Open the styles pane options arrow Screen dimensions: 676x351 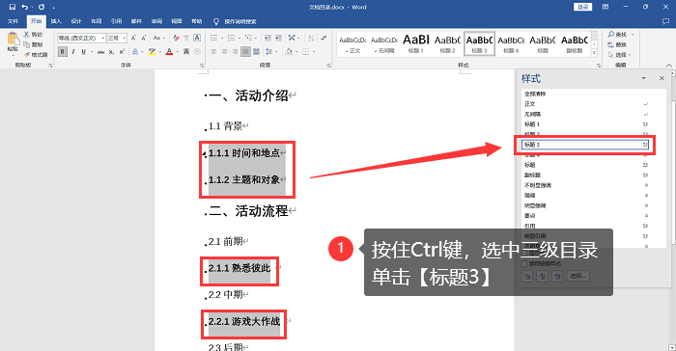coord(644,78)
